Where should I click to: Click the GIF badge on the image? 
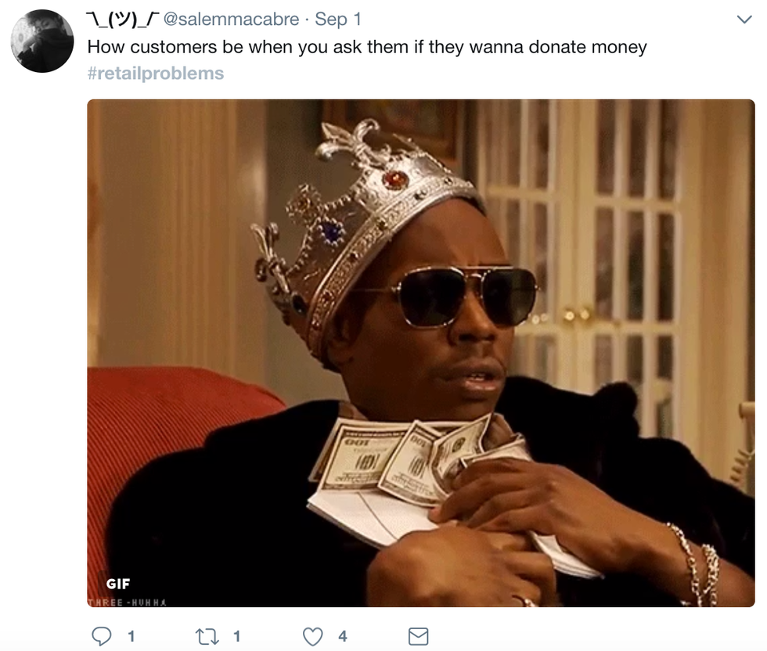118,584
